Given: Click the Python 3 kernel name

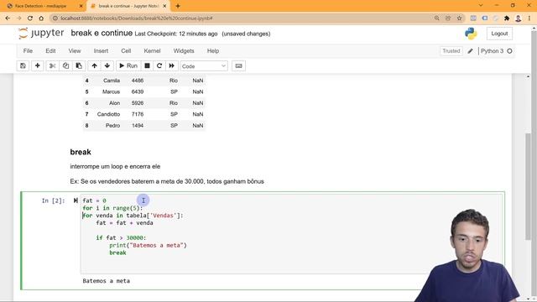Looking at the screenshot, I should pos(492,51).
